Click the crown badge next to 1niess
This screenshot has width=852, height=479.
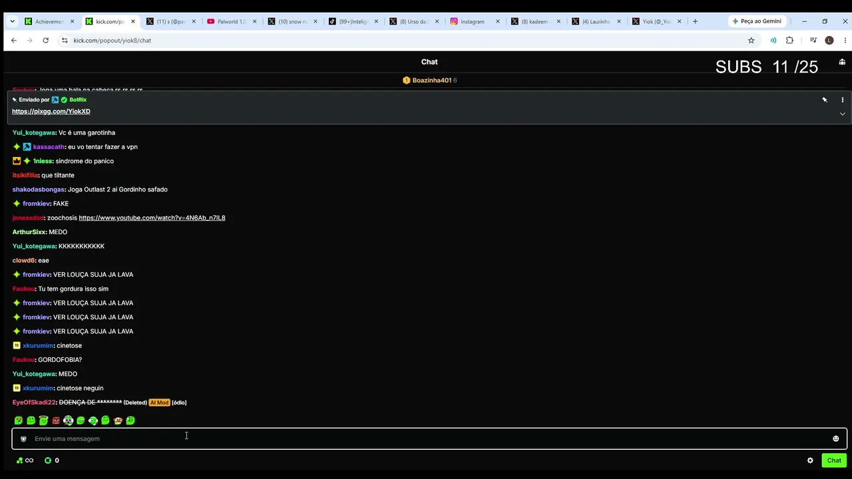click(x=17, y=161)
